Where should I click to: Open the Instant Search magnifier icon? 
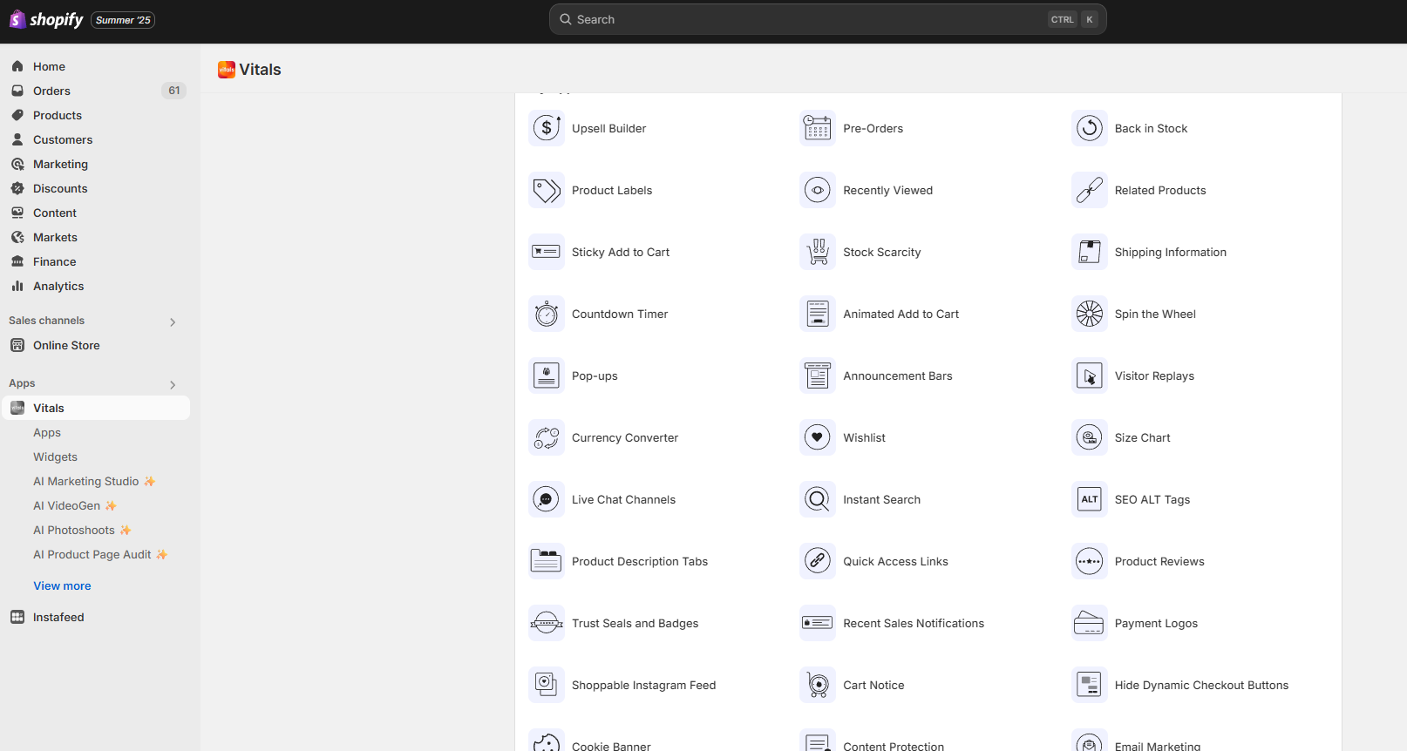pos(818,499)
